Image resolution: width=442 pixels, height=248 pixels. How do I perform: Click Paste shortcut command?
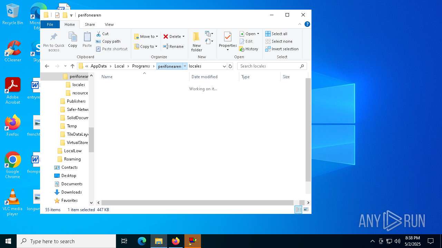[x=112, y=49]
